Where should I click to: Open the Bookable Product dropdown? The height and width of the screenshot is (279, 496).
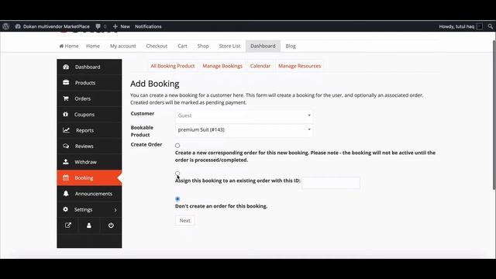[243, 129]
